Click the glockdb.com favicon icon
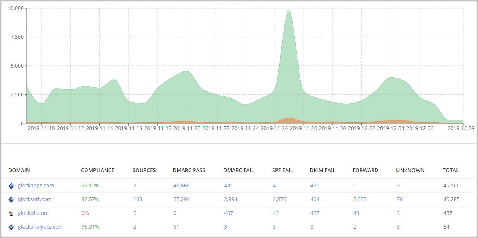478x238 pixels. 11,213
